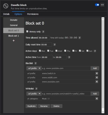Click Add button for the Whitelist

tap(95, 94)
